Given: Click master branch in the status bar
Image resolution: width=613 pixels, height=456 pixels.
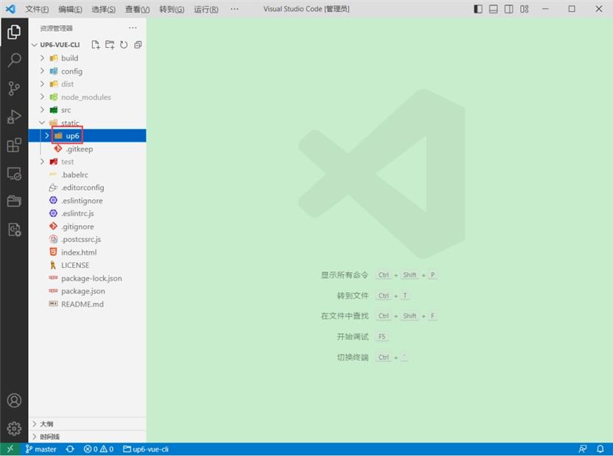Looking at the screenshot, I should [x=41, y=449].
